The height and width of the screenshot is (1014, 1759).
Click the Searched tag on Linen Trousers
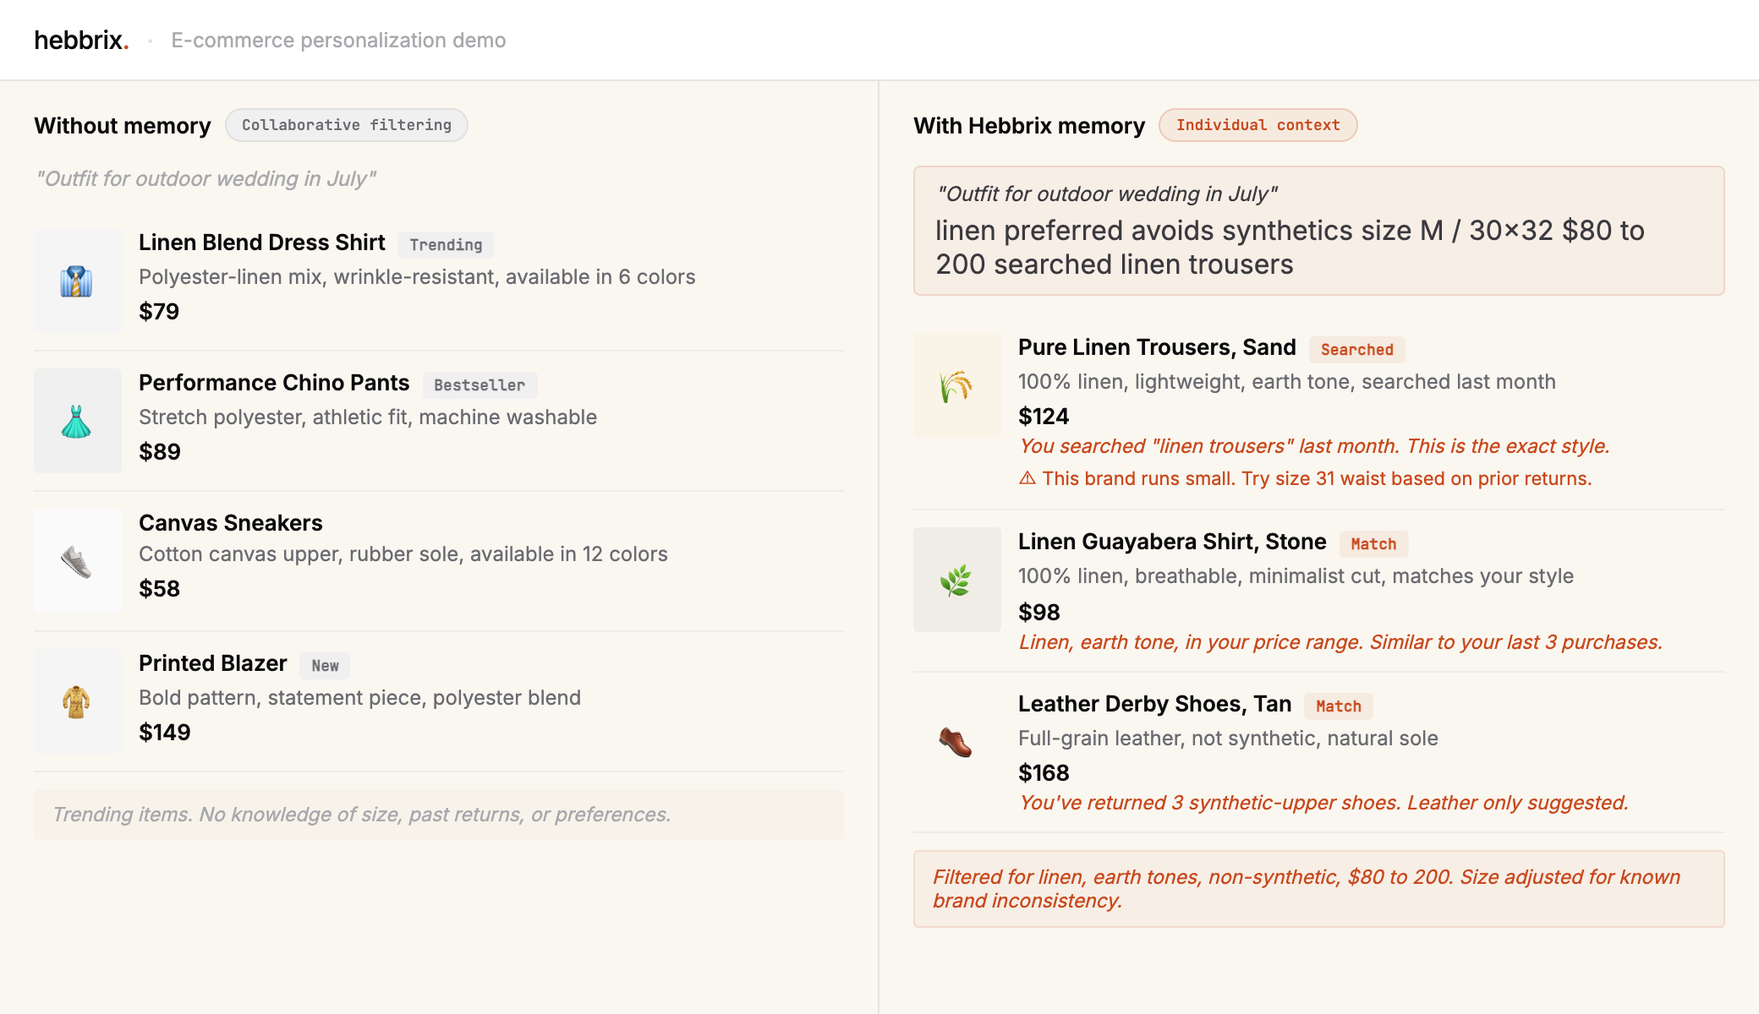coord(1357,350)
